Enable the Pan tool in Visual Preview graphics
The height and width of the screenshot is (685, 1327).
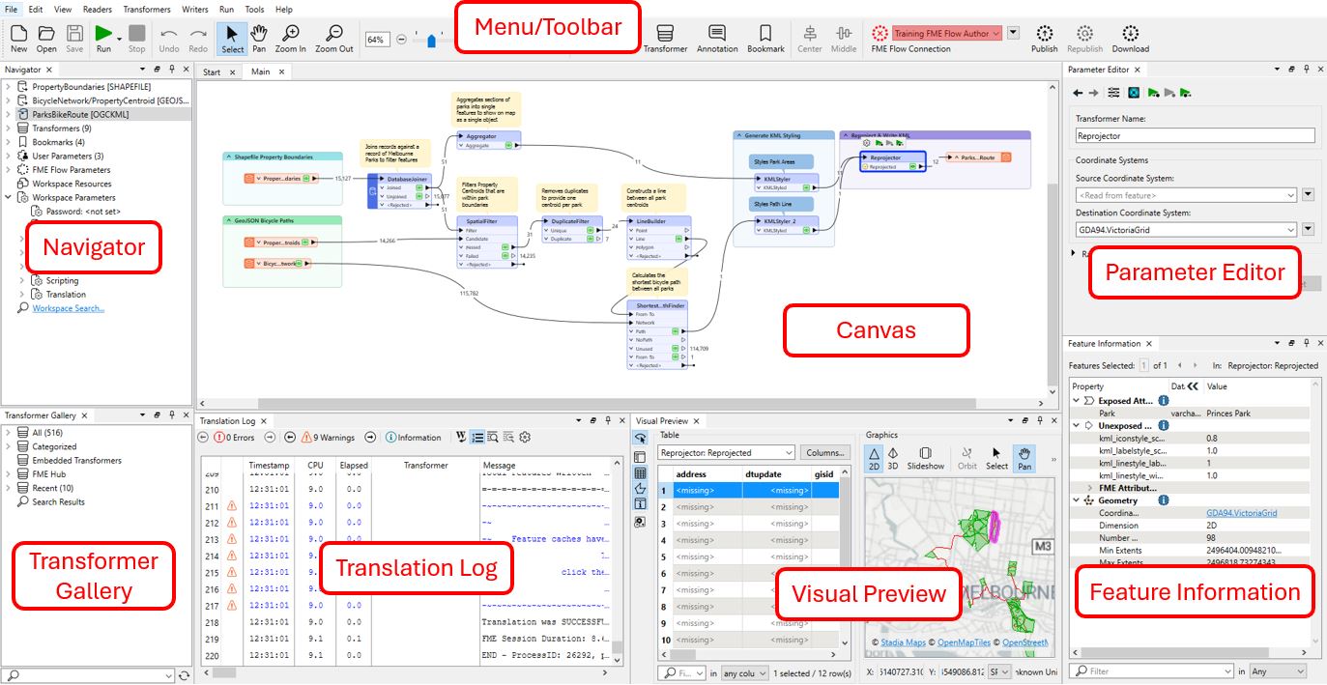pos(1024,459)
